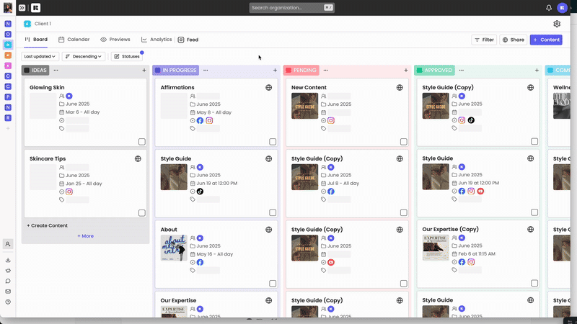The height and width of the screenshot is (324, 577).
Task: Add a card to IN PROGRESS column
Action: 275,70
